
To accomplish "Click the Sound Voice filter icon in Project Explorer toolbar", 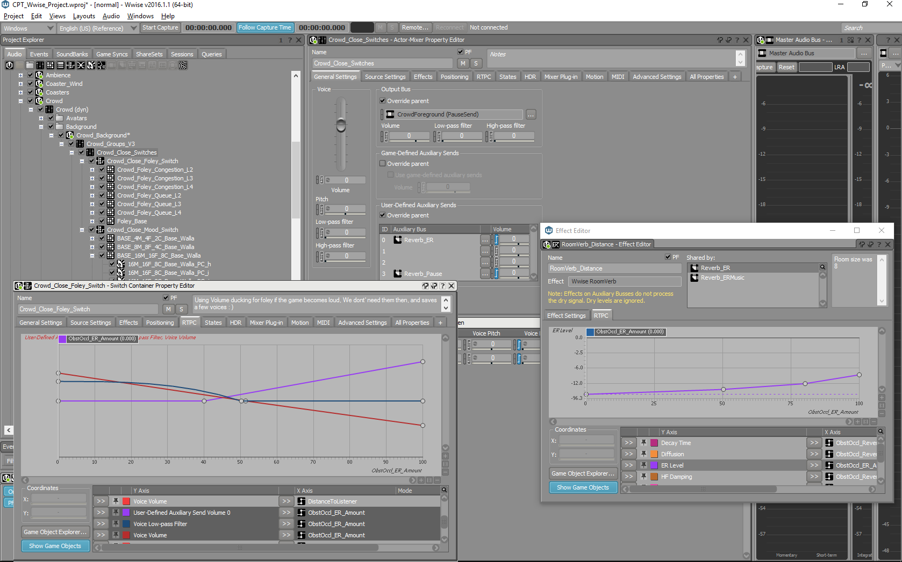I will pos(101,65).
